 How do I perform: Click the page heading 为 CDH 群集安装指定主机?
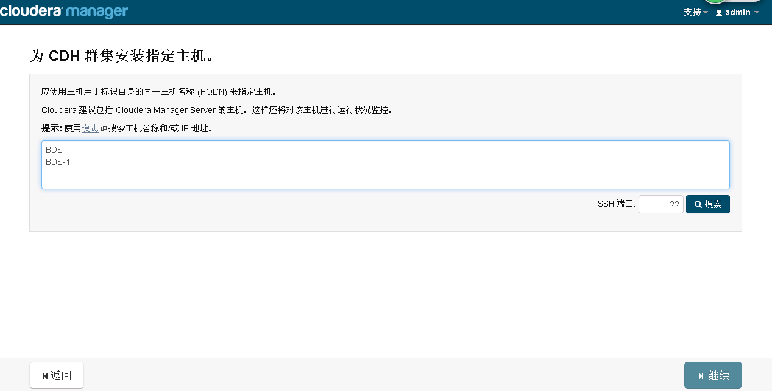click(x=122, y=56)
